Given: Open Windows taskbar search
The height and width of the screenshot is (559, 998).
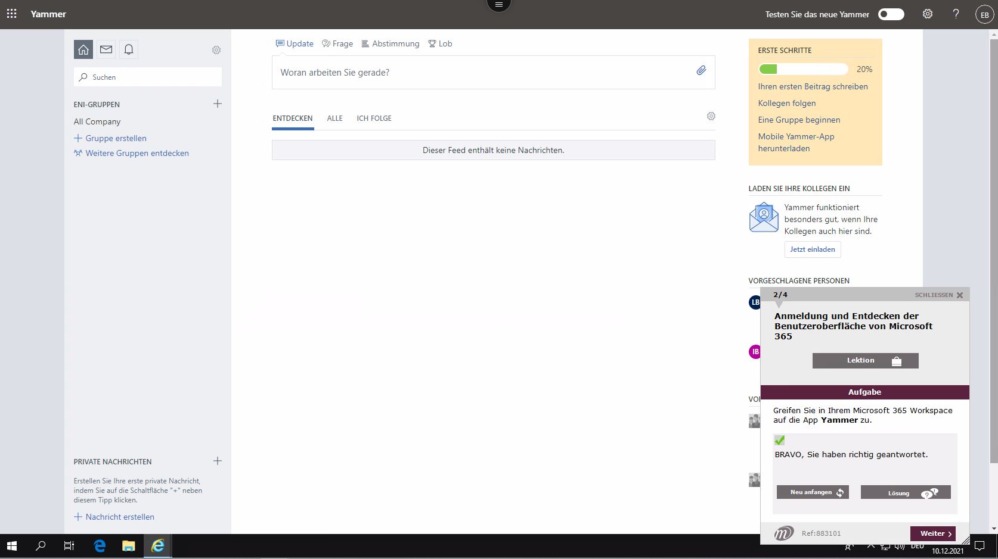Looking at the screenshot, I should point(41,545).
